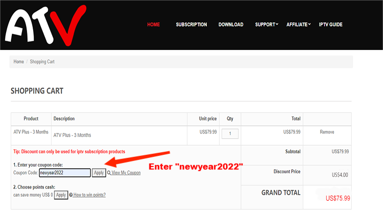Screen dimensions: 383x215
Task: Click the Shopping Cart breadcrumb
Action: 42,62
